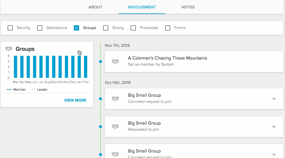Click group icon on the Requested to join entry

coord(115,126)
